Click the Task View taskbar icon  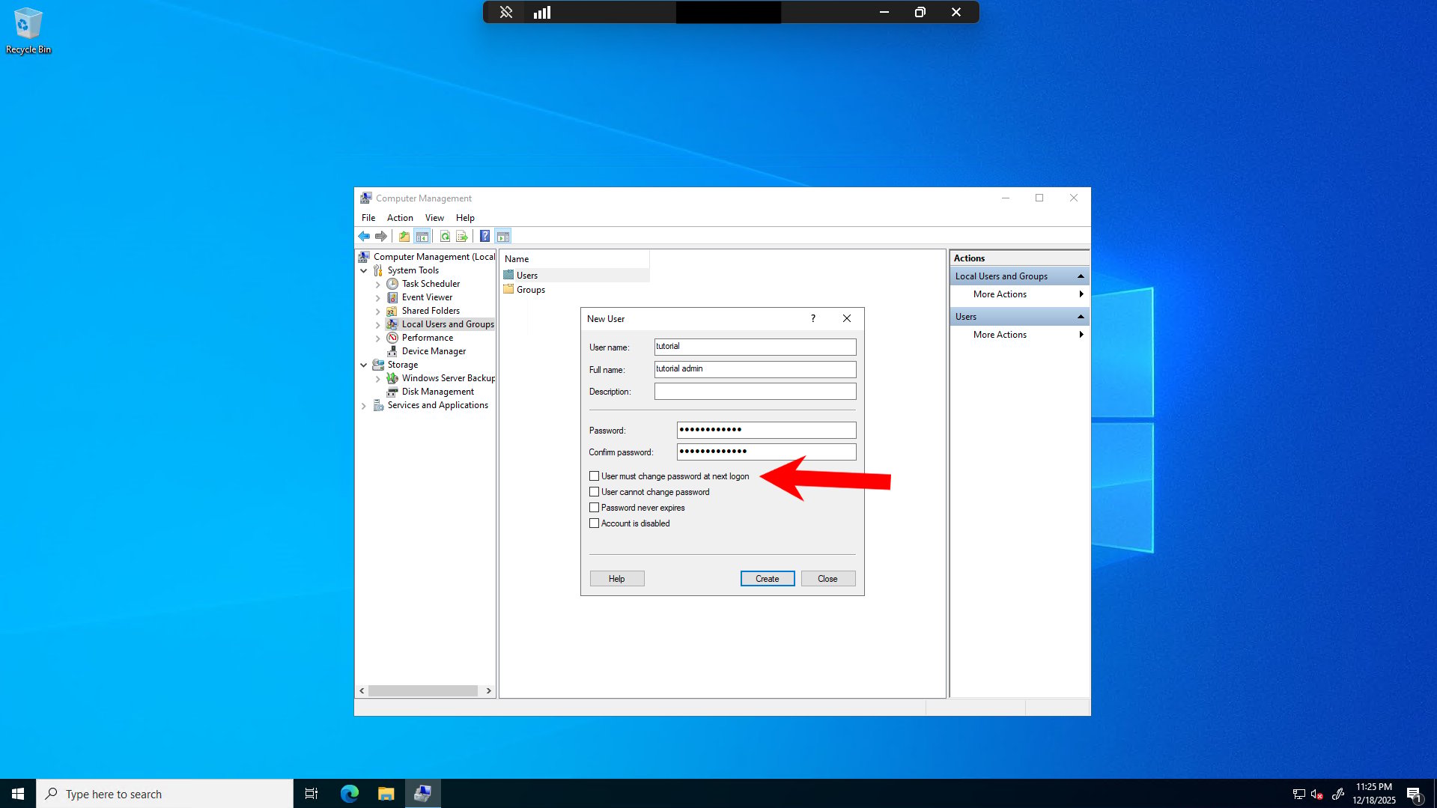pyautogui.click(x=312, y=793)
